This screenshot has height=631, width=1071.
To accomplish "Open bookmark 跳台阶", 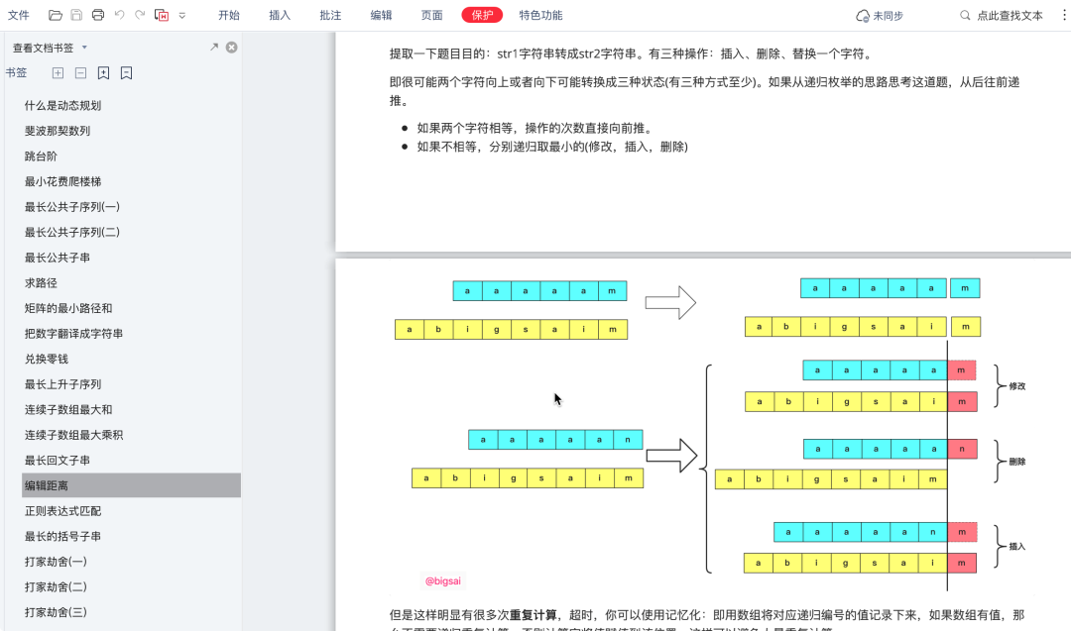I will click(41, 157).
